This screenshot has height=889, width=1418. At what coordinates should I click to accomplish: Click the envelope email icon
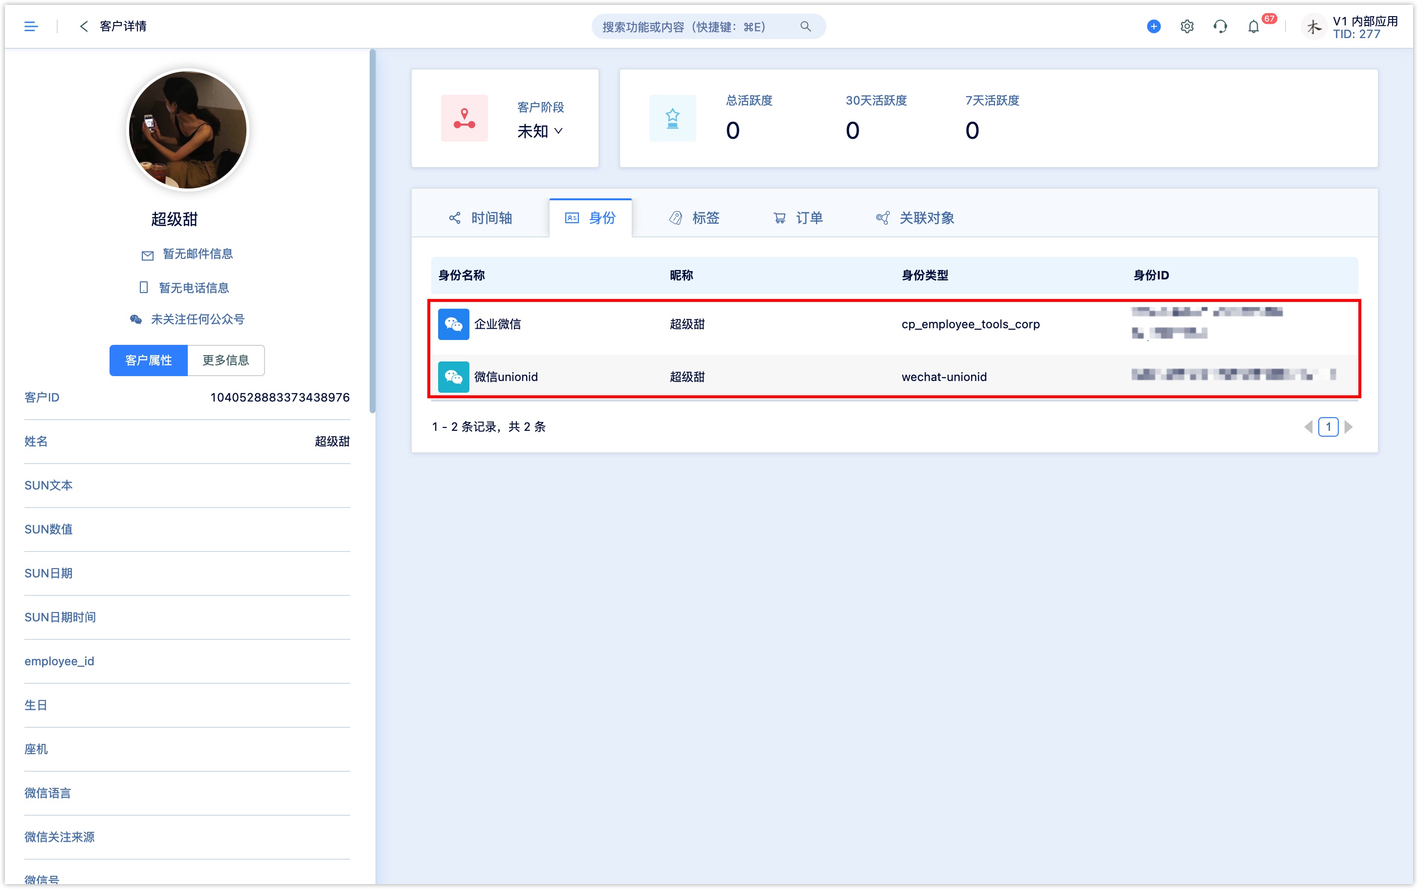(147, 255)
